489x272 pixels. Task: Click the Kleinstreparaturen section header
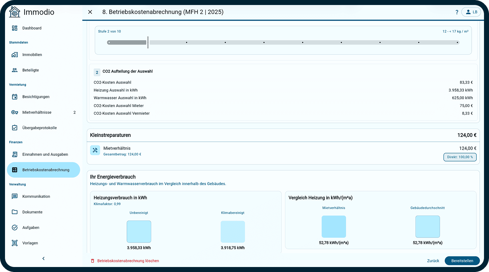pos(283,135)
